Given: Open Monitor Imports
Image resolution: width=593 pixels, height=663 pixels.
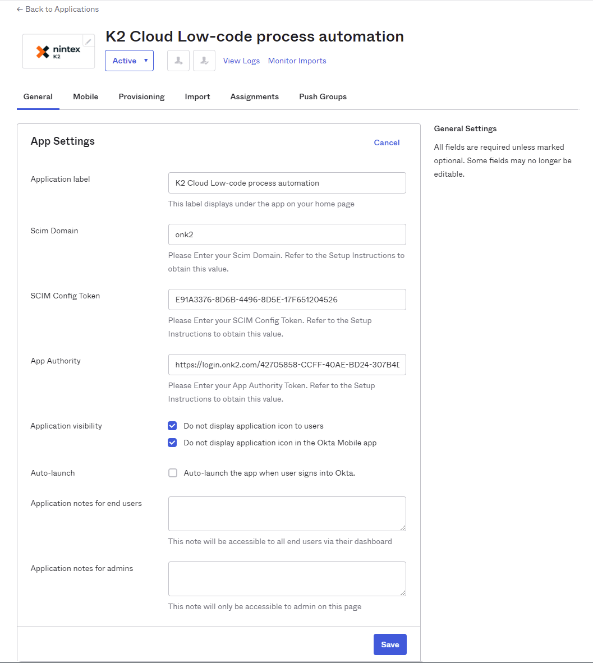Looking at the screenshot, I should click(297, 61).
